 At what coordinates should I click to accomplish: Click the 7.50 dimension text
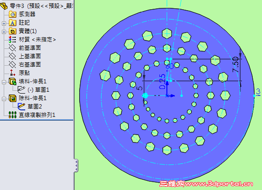[235, 65]
